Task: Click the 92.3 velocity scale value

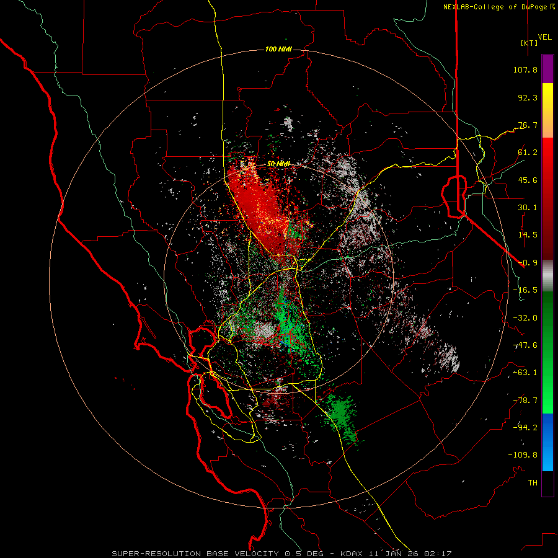Action: tap(528, 97)
